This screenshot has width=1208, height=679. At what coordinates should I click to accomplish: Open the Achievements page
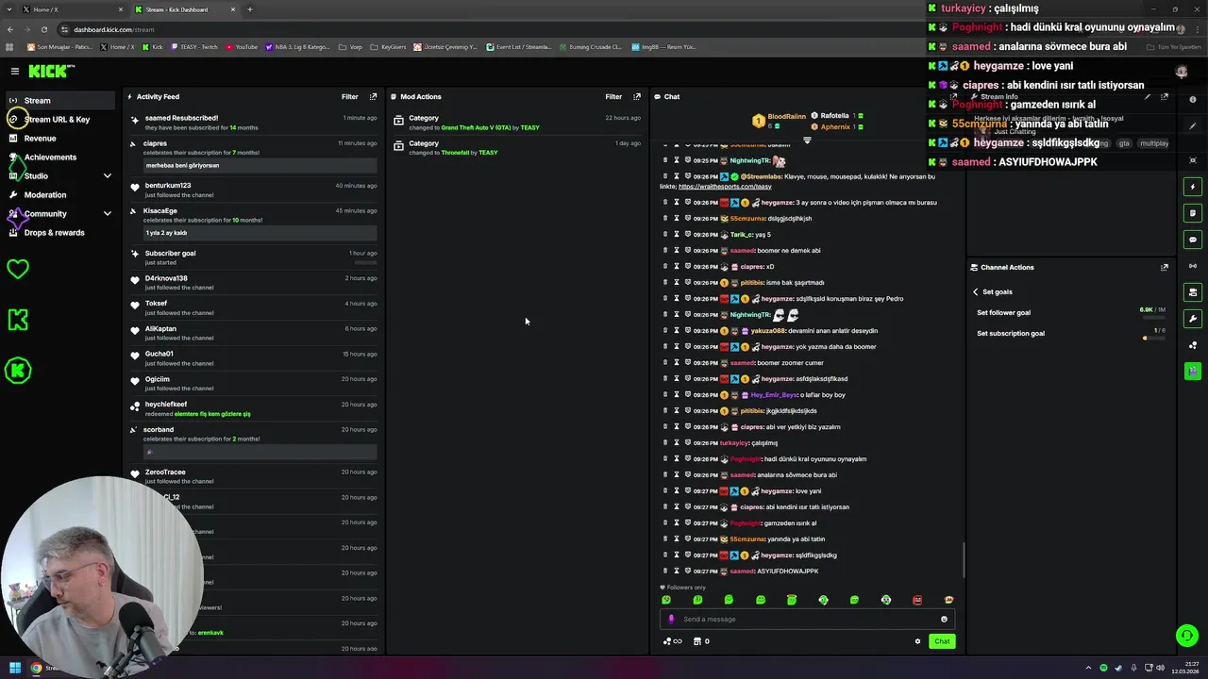pyautogui.click(x=50, y=157)
